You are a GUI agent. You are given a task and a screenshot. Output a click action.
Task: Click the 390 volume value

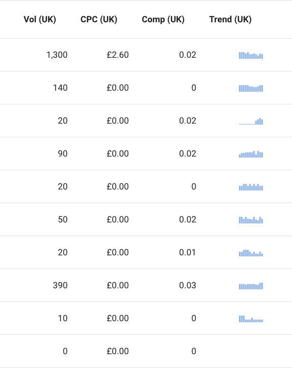click(x=60, y=285)
